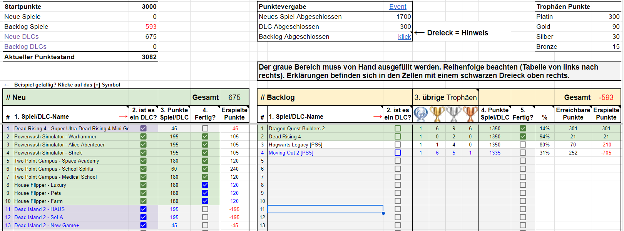Open the 'Event' link in Punktevergabe
The width and height of the screenshot is (624, 231).
pos(398,7)
